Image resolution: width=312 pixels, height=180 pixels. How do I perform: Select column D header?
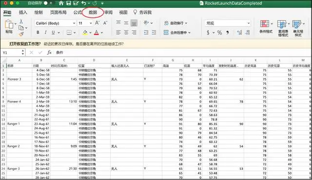click(x=94, y=60)
